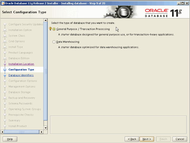Screen dimensions: 190x143
Task: Click the sidebar horizontal scrollbar thumb
Action: (21, 132)
